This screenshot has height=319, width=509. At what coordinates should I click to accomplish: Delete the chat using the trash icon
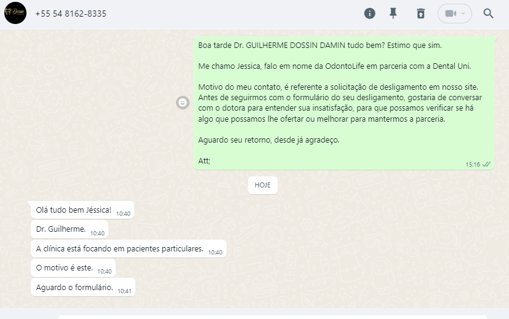(421, 14)
